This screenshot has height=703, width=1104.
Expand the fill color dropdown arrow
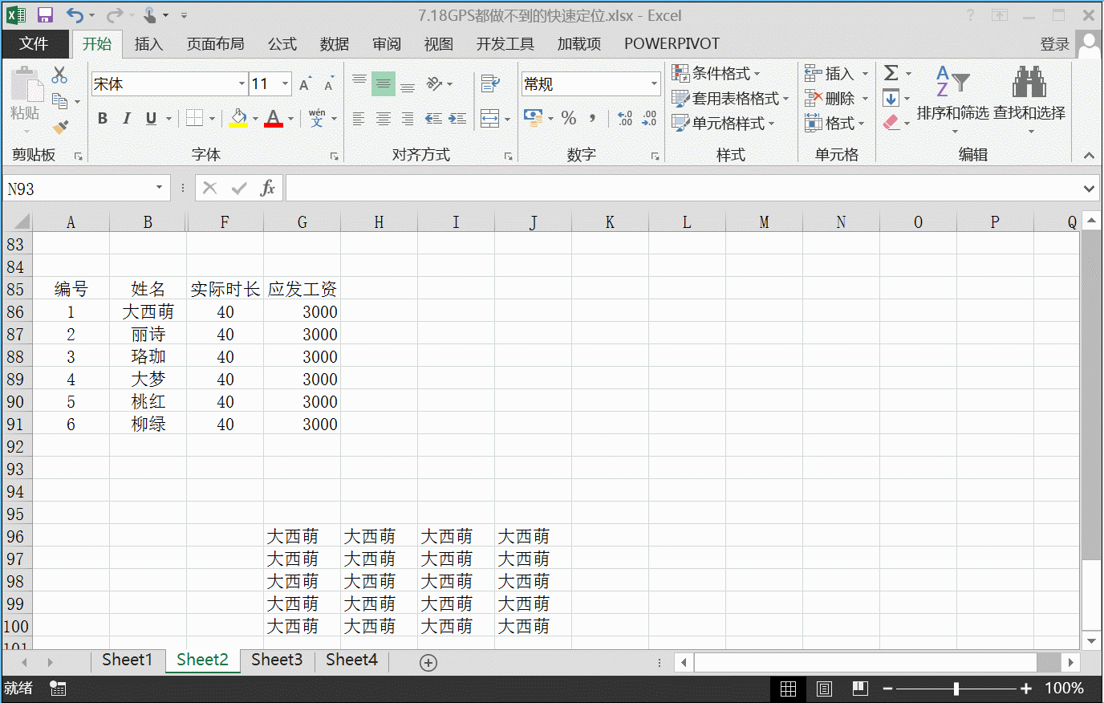(255, 118)
